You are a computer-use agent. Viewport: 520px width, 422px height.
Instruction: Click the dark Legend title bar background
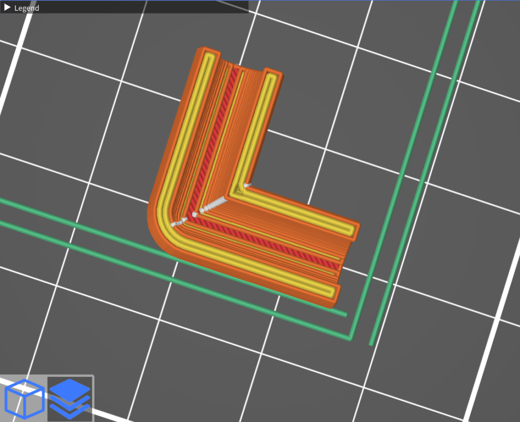coord(152,7)
